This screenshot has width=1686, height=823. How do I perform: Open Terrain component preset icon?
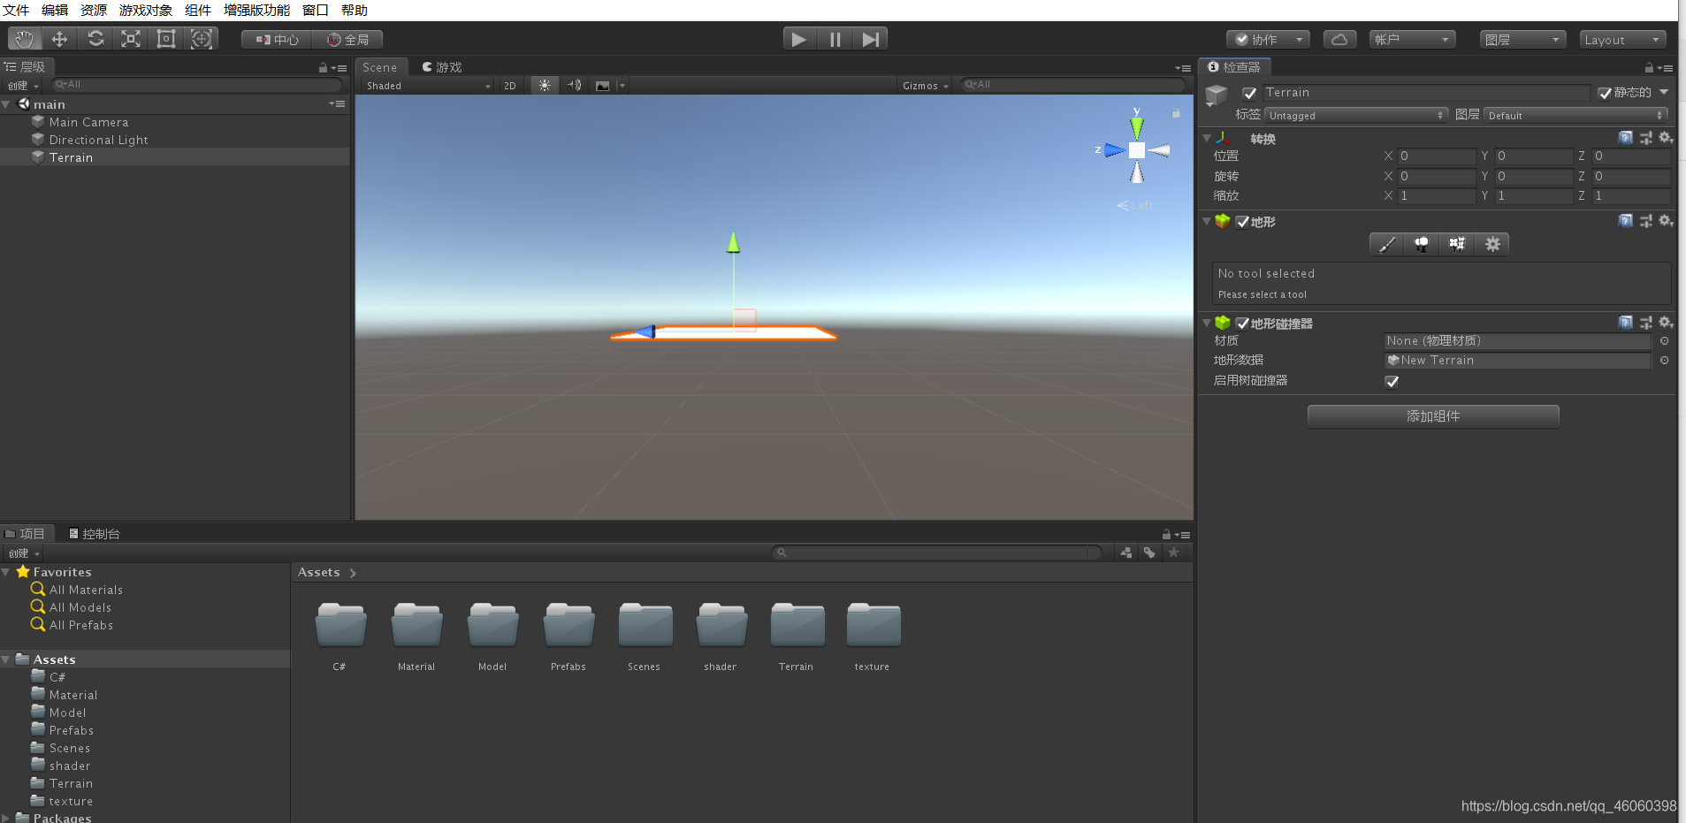(1646, 221)
